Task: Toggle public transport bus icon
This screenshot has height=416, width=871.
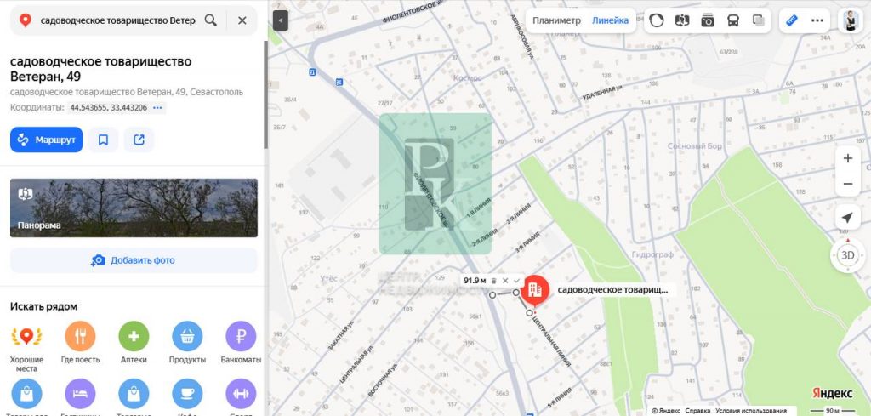Action: (733, 20)
